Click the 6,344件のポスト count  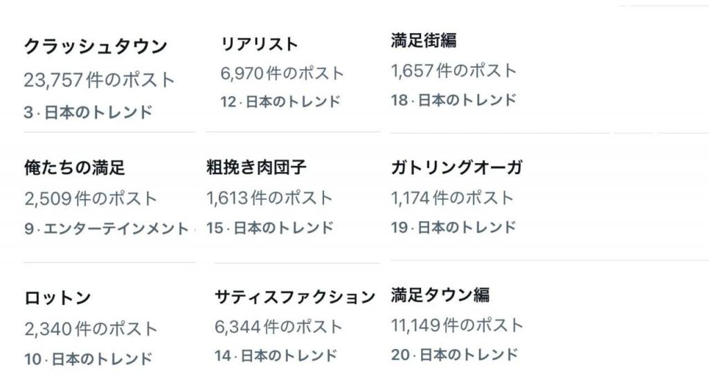coord(278,327)
